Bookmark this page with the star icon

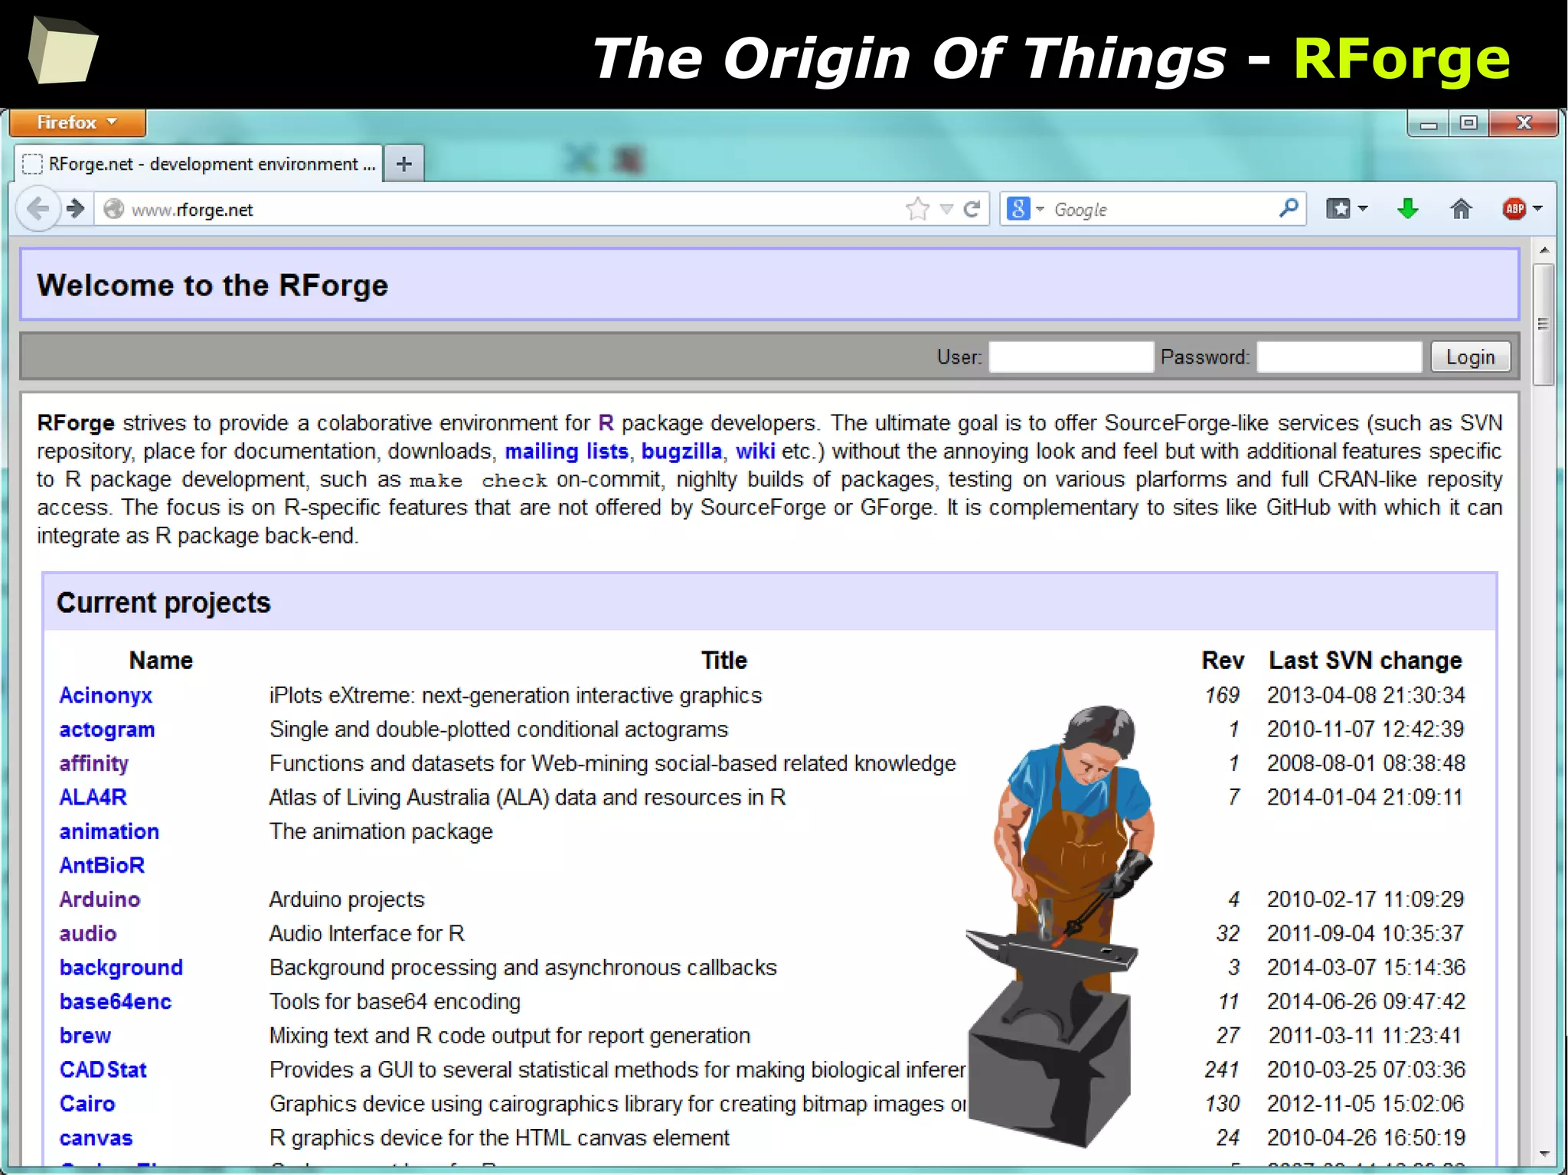pyautogui.click(x=916, y=209)
